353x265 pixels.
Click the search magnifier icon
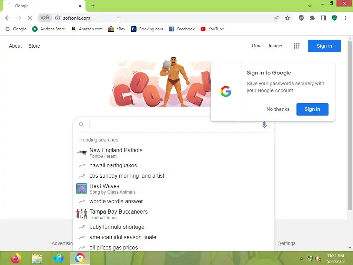tap(81, 125)
